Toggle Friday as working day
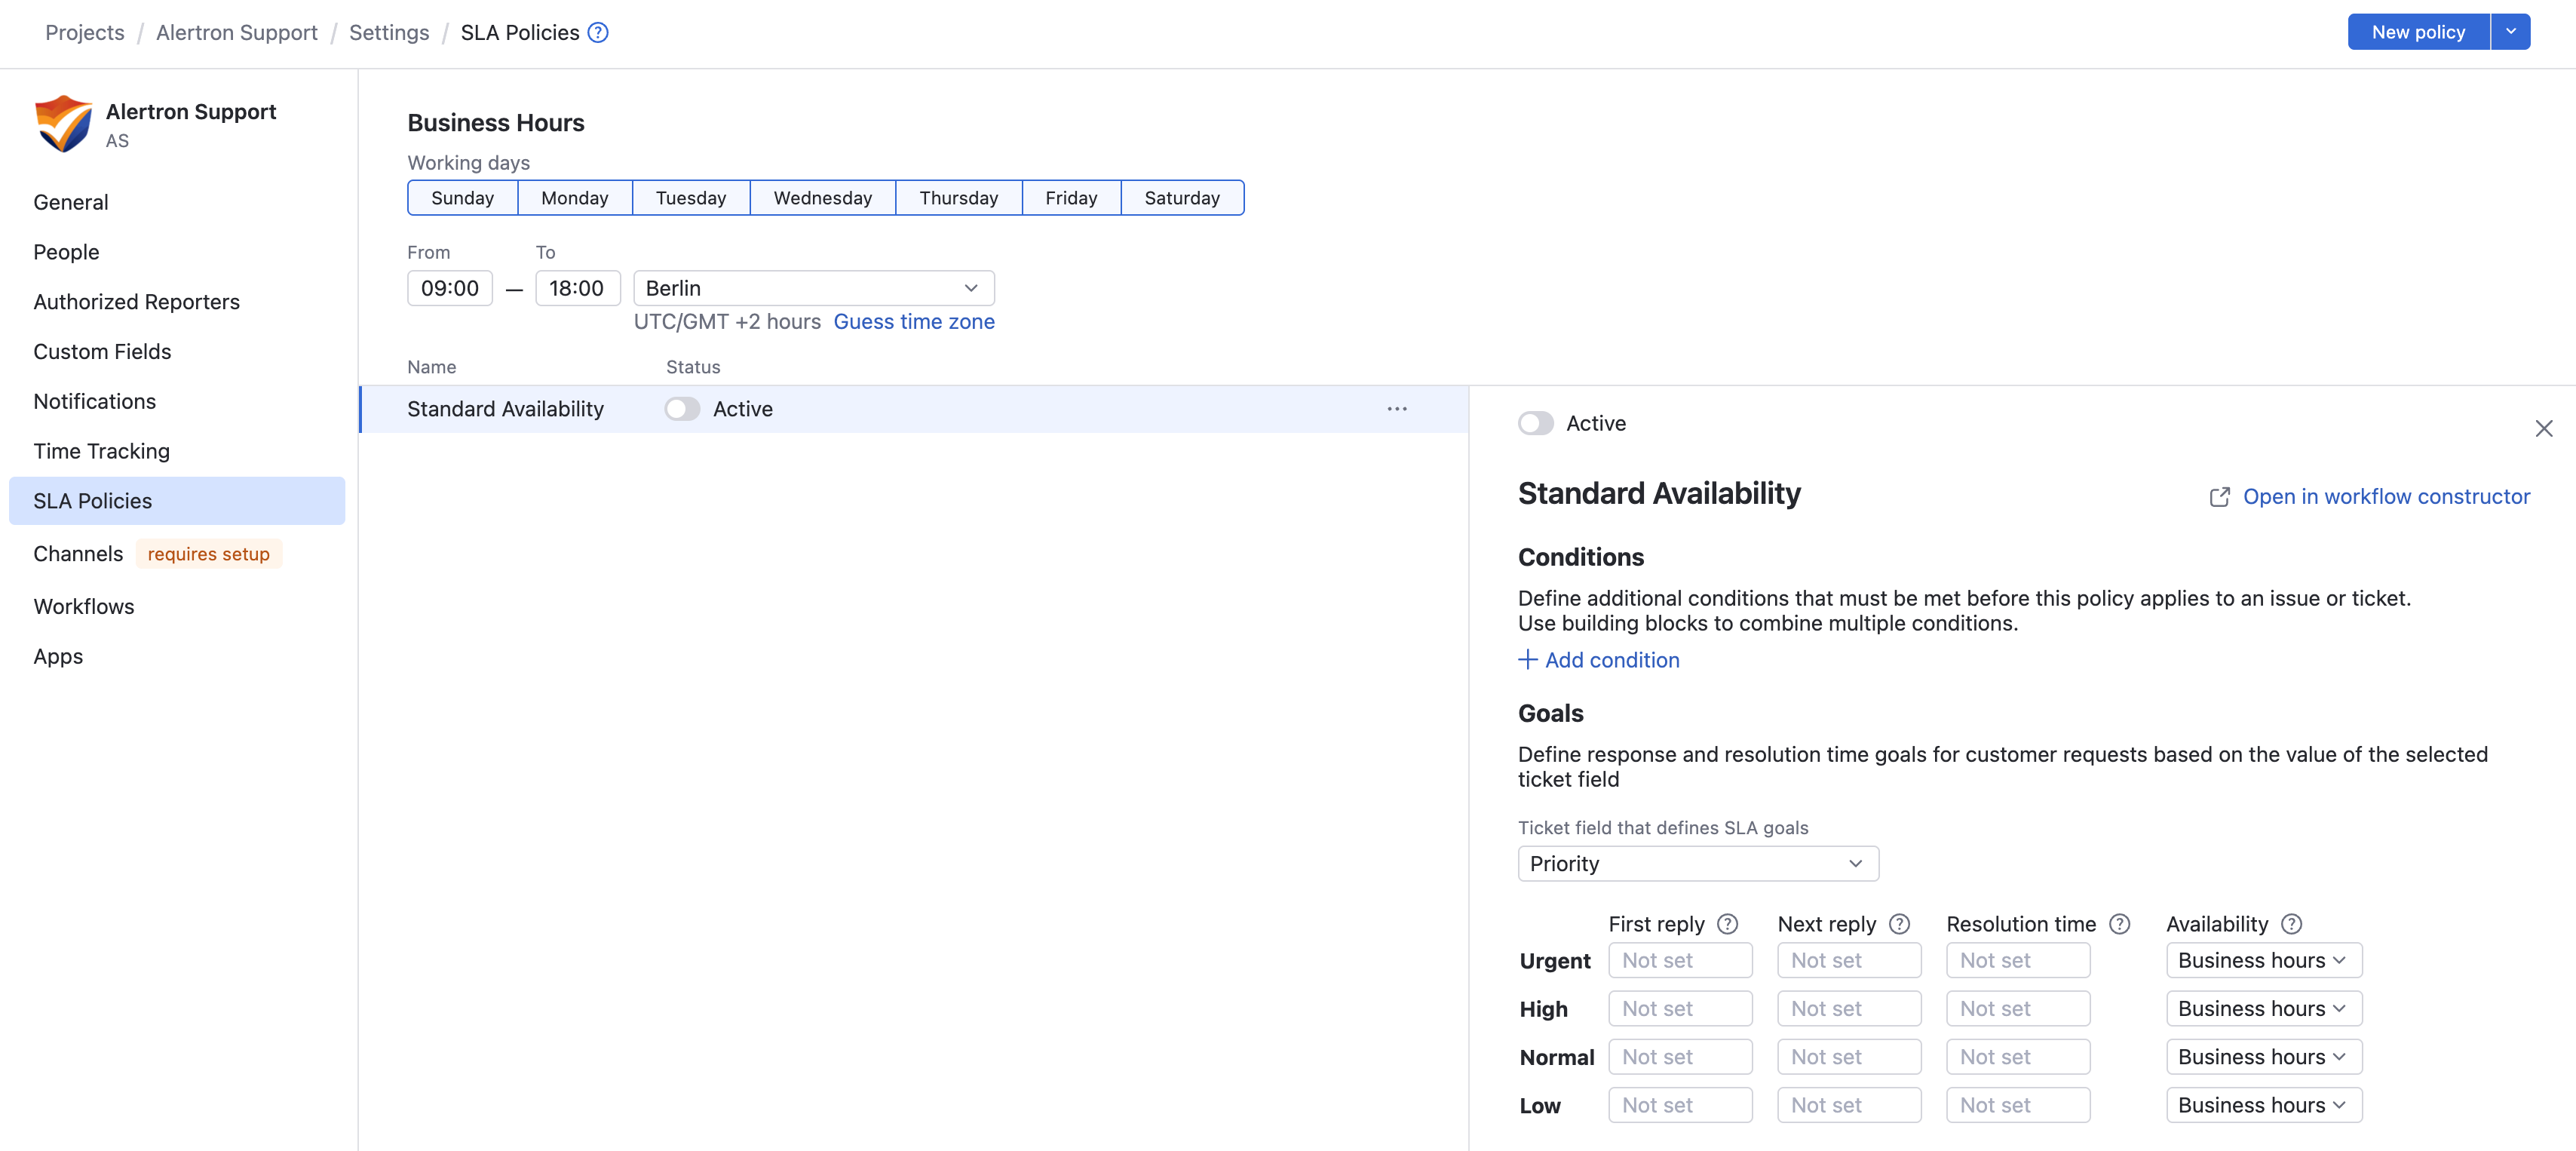Viewport: 2576px width, 1151px height. [x=1071, y=198]
